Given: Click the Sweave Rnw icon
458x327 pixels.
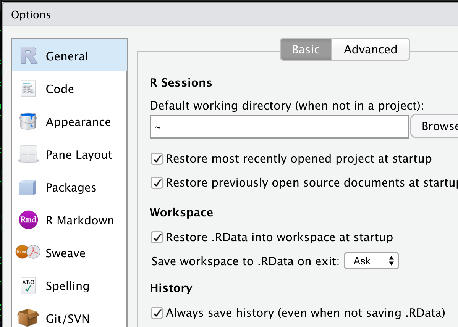Looking at the screenshot, I should pos(28,253).
